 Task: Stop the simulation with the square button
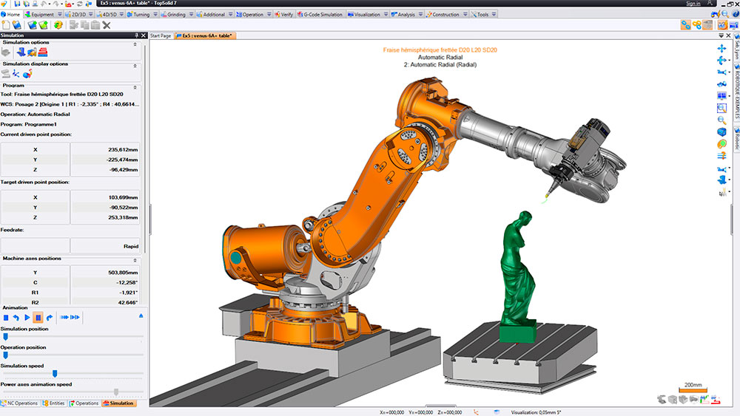[x=5, y=317]
